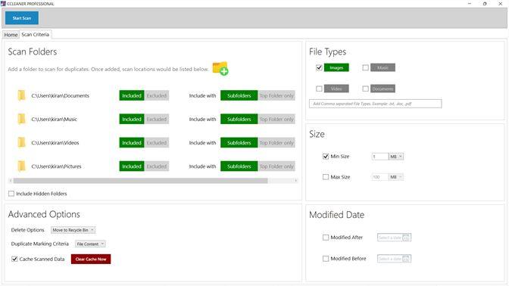Click the scan folders horizontal scrollbar

[141, 181]
